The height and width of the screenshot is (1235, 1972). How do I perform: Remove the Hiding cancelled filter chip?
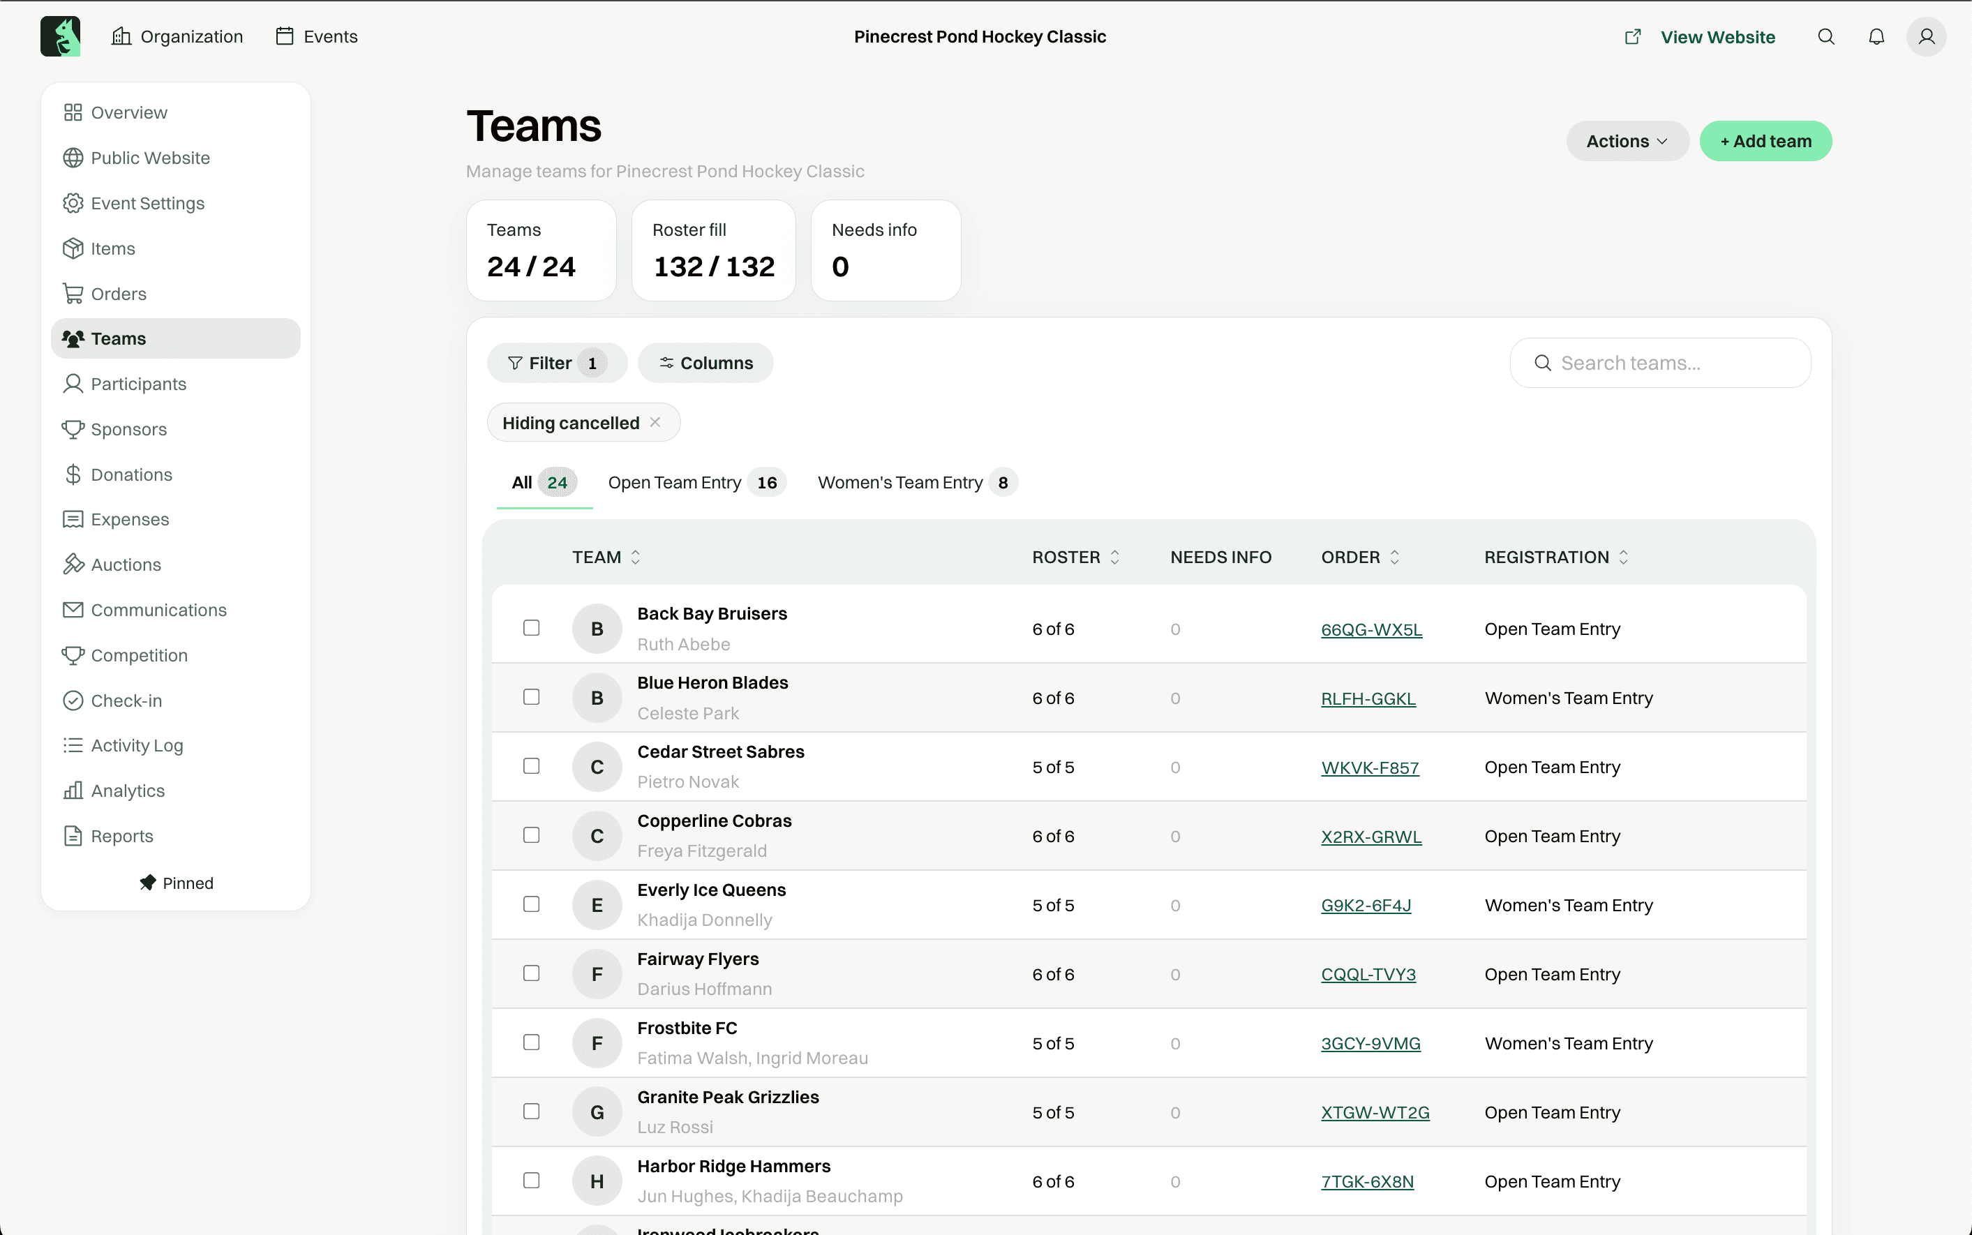tap(655, 422)
